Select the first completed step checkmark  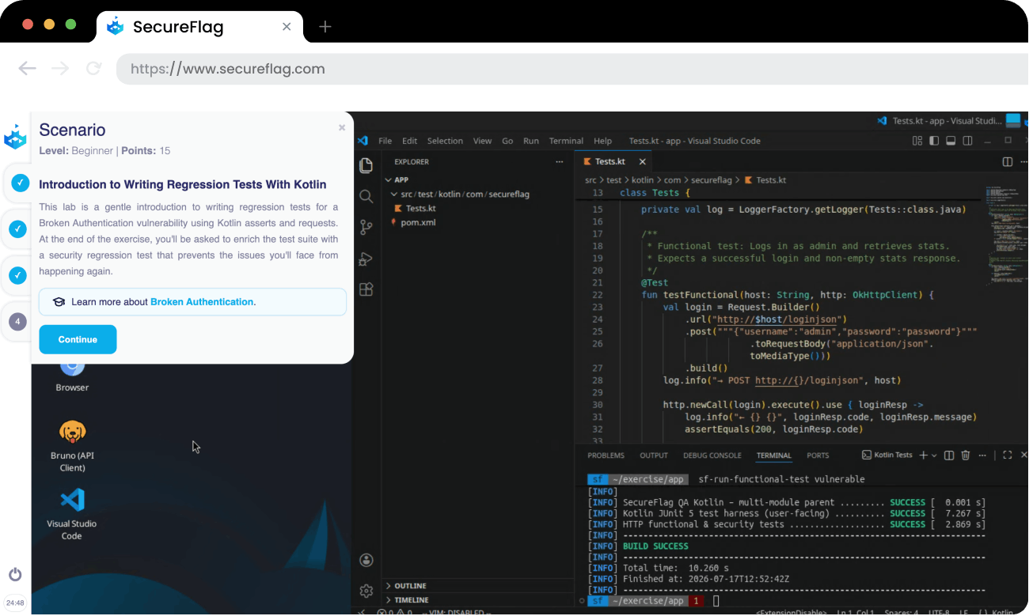(x=21, y=183)
